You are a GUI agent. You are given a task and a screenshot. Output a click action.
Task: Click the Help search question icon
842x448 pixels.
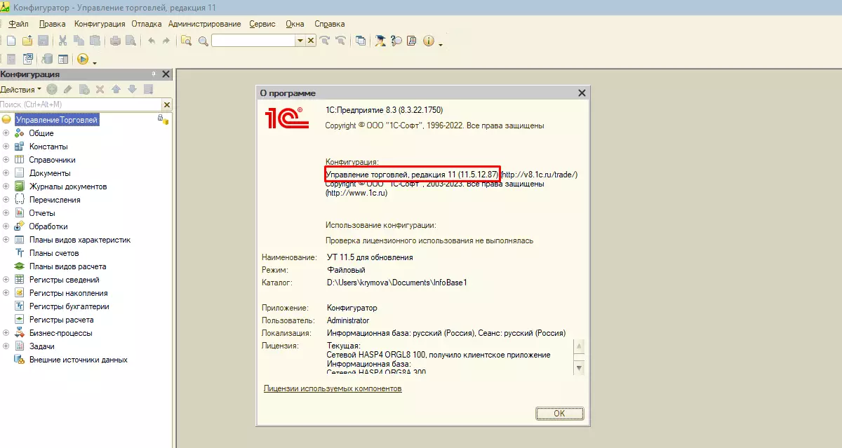pyautogui.click(x=396, y=41)
